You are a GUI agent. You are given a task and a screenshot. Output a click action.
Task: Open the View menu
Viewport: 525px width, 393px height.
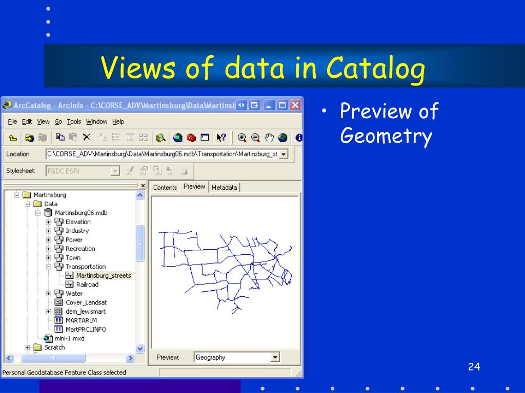[43, 122]
